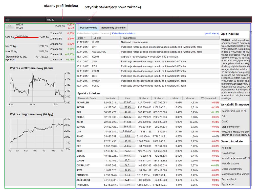Select the 21.11.2017 LPP calendar event
Viewport: 259px width, 193px height.
click(x=148, y=47)
